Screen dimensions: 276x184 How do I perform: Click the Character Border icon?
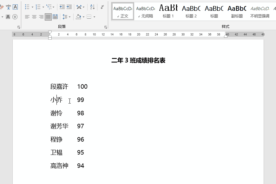[x=15, y=7]
